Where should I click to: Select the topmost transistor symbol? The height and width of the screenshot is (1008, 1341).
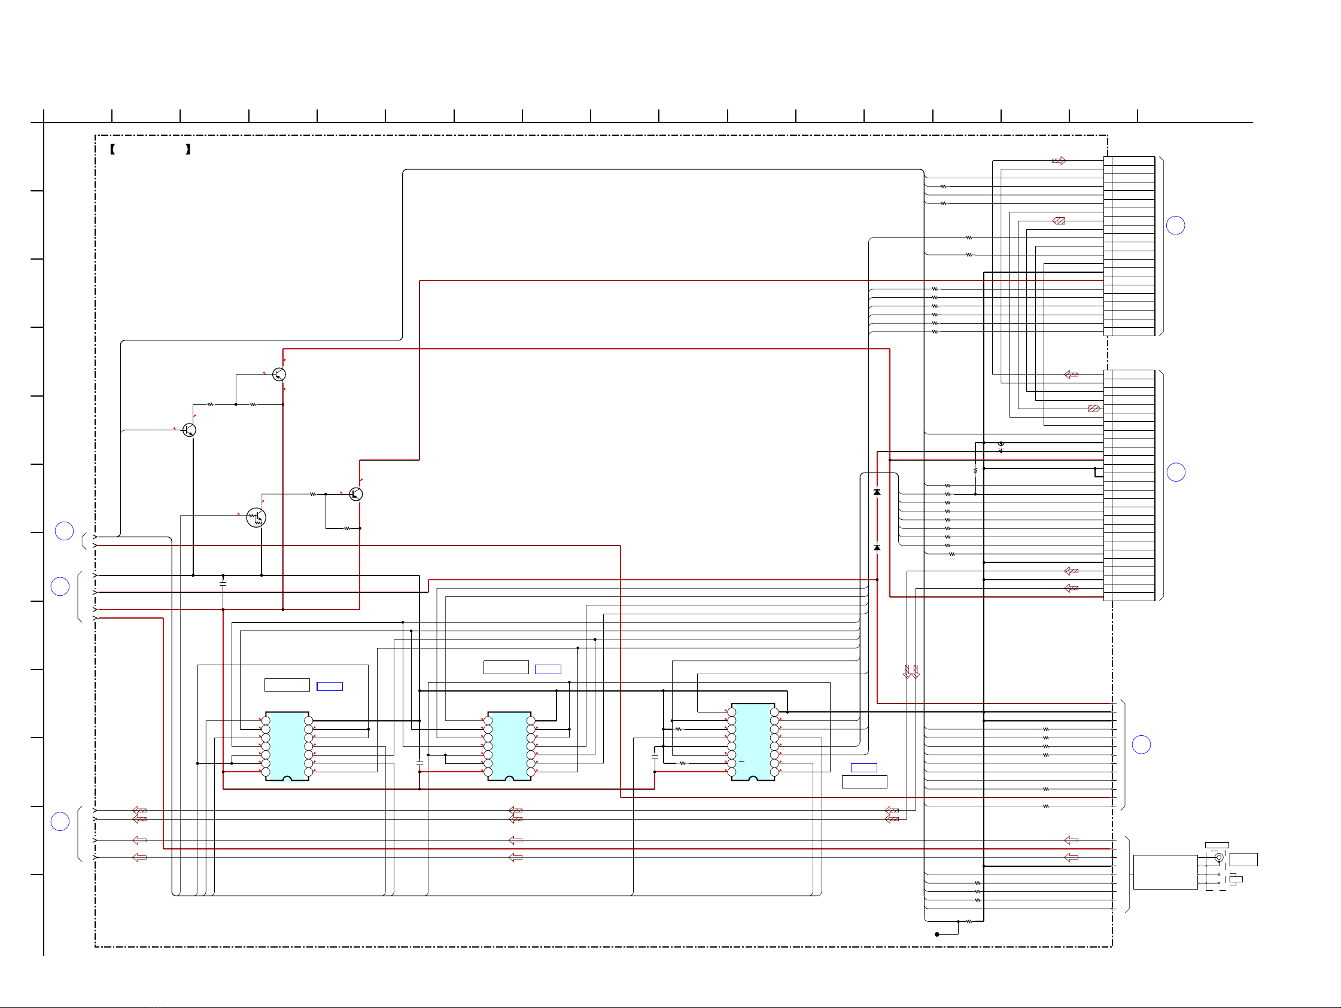tap(279, 374)
